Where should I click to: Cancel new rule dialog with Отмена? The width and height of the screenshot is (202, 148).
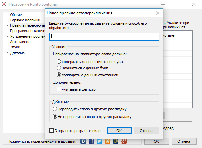pyautogui.click(x=146, y=131)
